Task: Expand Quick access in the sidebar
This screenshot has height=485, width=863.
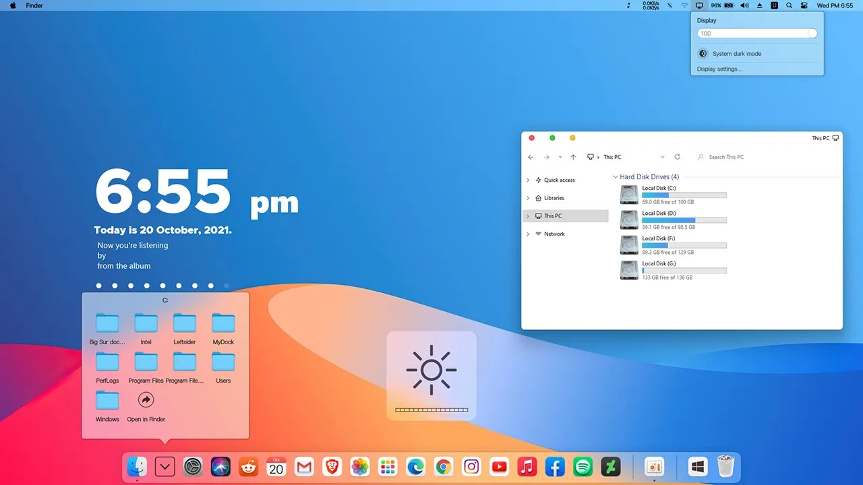Action: pyautogui.click(x=528, y=180)
